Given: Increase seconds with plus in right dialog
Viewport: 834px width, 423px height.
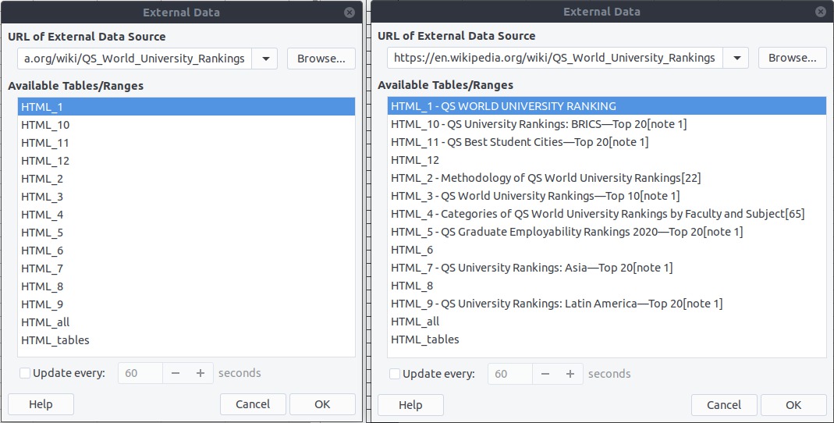Looking at the screenshot, I should (x=570, y=374).
